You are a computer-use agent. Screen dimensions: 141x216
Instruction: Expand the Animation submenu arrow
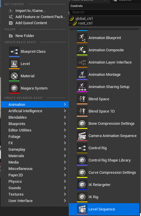pos(65,105)
